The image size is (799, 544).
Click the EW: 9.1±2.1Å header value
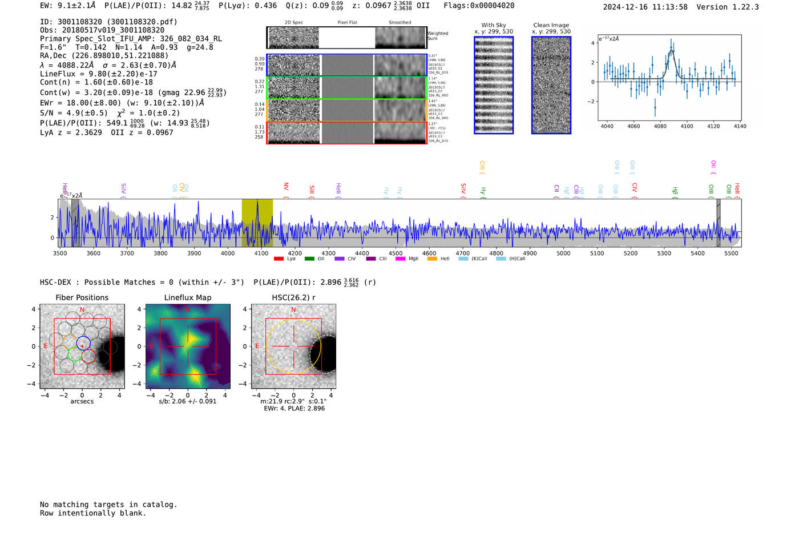68,6
